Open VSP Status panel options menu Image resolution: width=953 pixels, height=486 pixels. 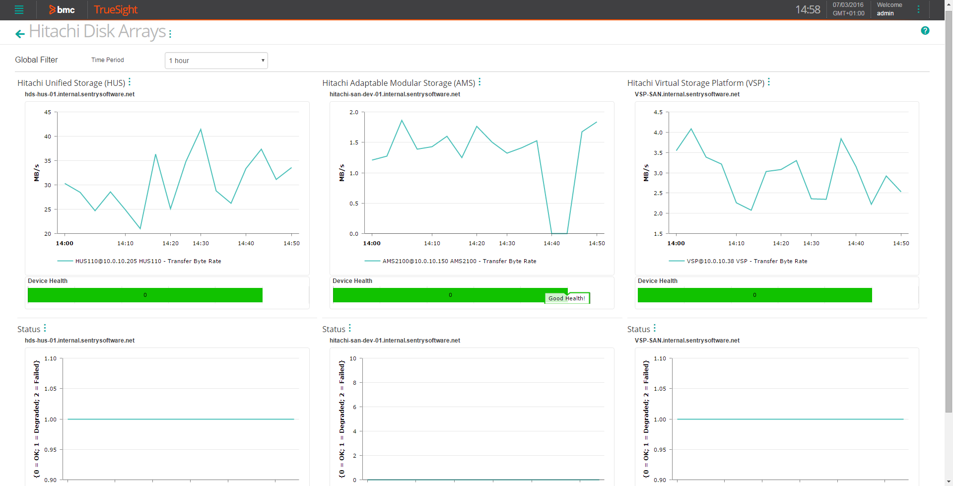[x=655, y=328]
